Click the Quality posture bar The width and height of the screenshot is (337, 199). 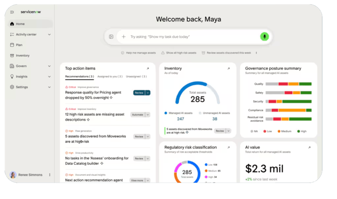click(288, 84)
